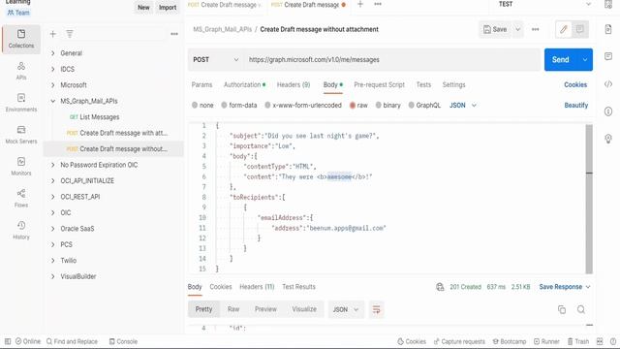The image size is (620, 349).
Task: Switch to the Params tab
Action: pyautogui.click(x=201, y=84)
